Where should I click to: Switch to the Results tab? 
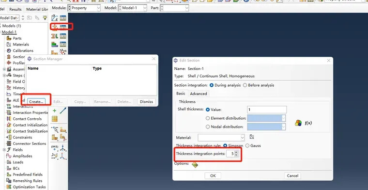click(15, 9)
